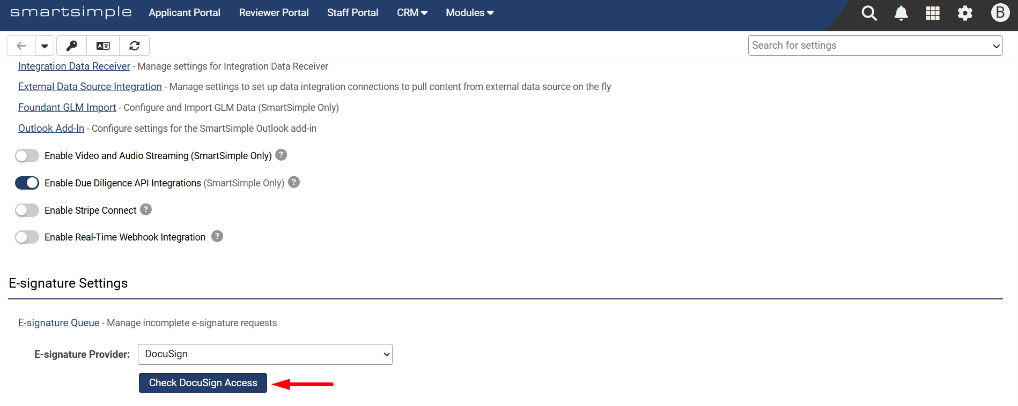This screenshot has width=1018, height=406.
Task: Go back using the left arrow button
Action: (x=21, y=46)
